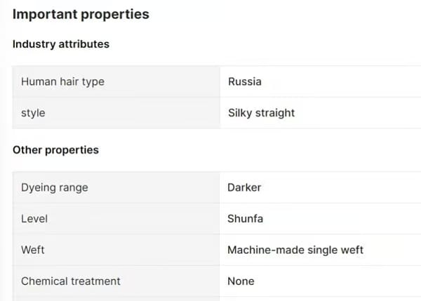This screenshot has width=421, height=301.
Task: Click the None value for Chemical treatment
Action: pyautogui.click(x=241, y=281)
